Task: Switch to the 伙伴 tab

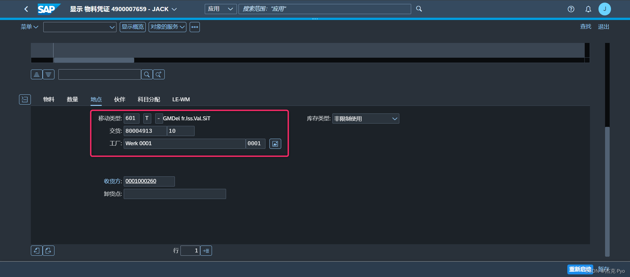Action: [119, 99]
